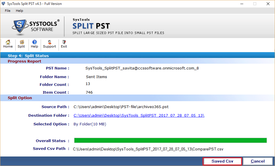Click the item count value '746'
This screenshot has width=275, height=166.
point(89,93)
